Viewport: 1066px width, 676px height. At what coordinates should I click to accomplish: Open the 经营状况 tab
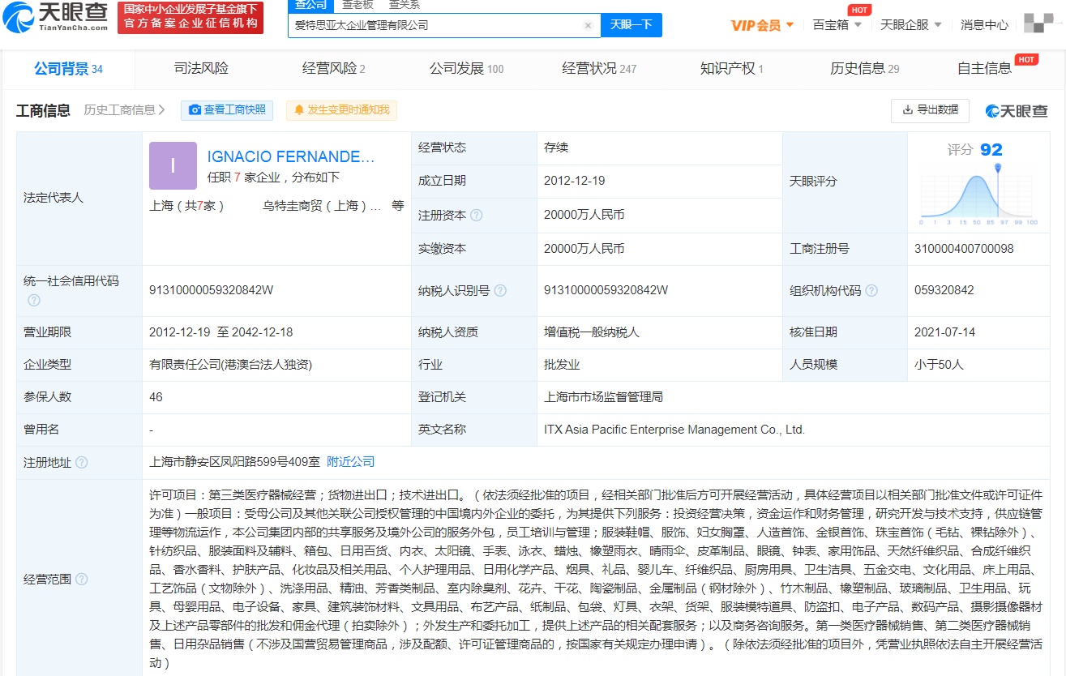pos(599,69)
